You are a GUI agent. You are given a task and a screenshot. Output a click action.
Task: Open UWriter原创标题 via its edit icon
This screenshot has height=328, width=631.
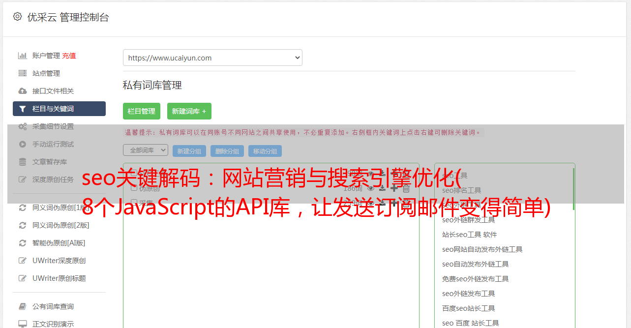(x=22, y=278)
